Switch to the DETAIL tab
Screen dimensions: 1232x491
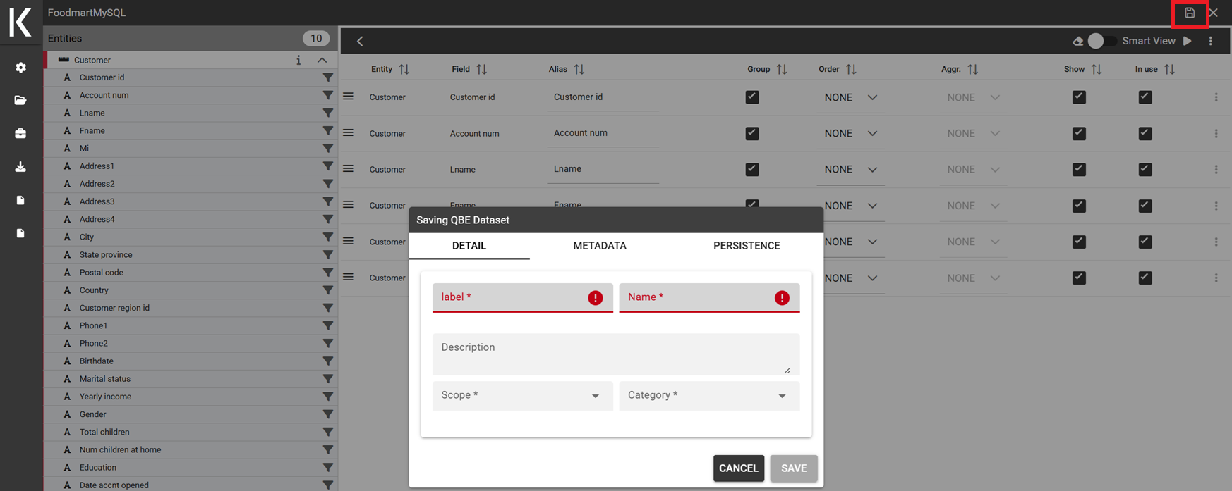click(469, 246)
